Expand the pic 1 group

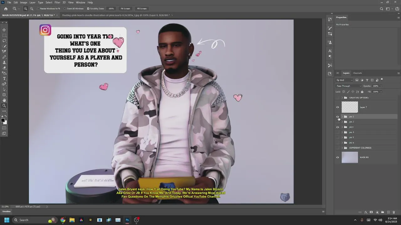pos(342,117)
